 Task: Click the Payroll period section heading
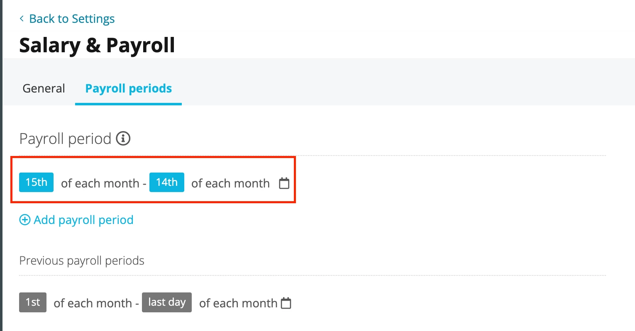point(66,139)
